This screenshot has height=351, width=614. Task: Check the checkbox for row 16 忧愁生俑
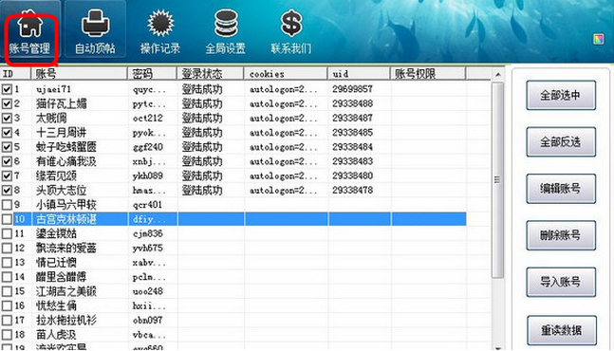[x=7, y=305]
